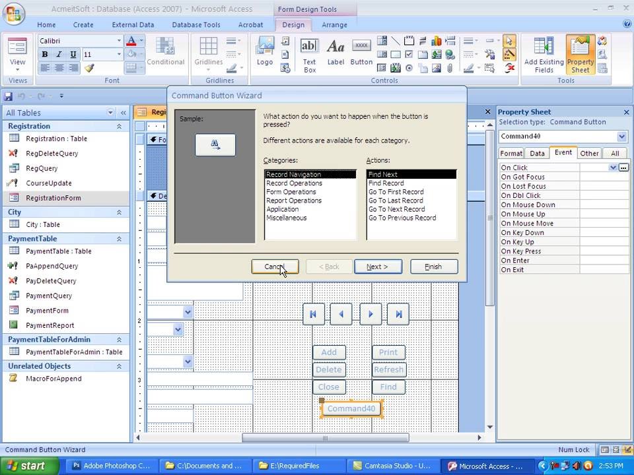Switch to Adobe Photoshop taskbar item
Screen dimensions: 634x475
(x=111, y=466)
